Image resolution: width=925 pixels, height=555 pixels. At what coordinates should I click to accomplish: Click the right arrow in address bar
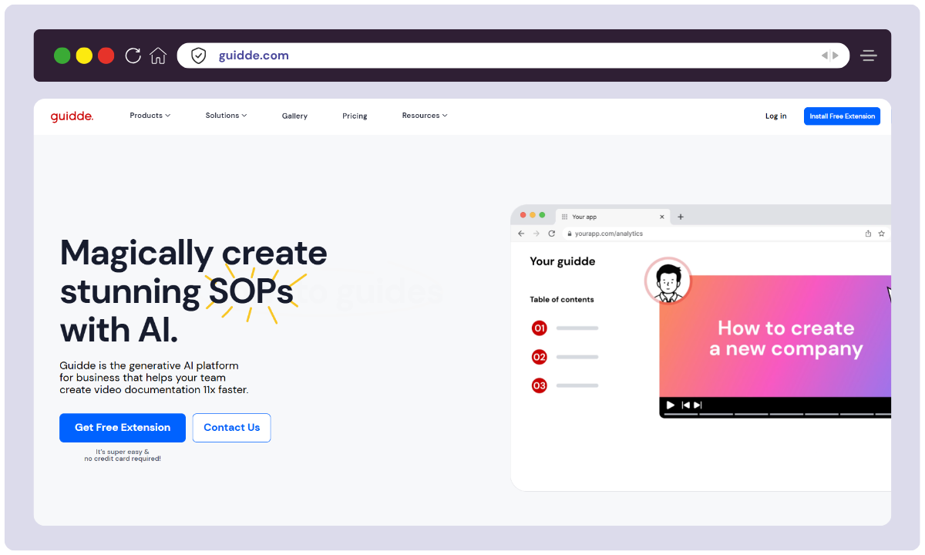836,55
